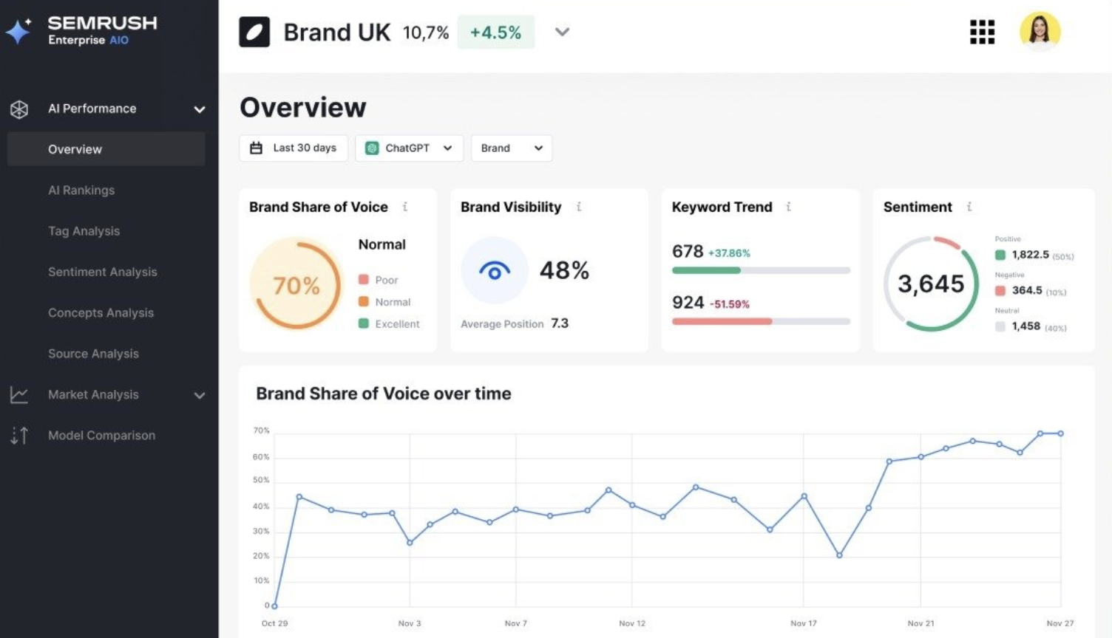Click the AI Performance cube icon
The height and width of the screenshot is (638, 1112).
coord(19,109)
